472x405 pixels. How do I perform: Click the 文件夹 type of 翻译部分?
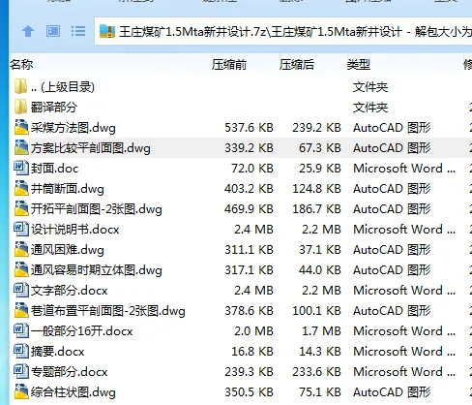(x=370, y=108)
